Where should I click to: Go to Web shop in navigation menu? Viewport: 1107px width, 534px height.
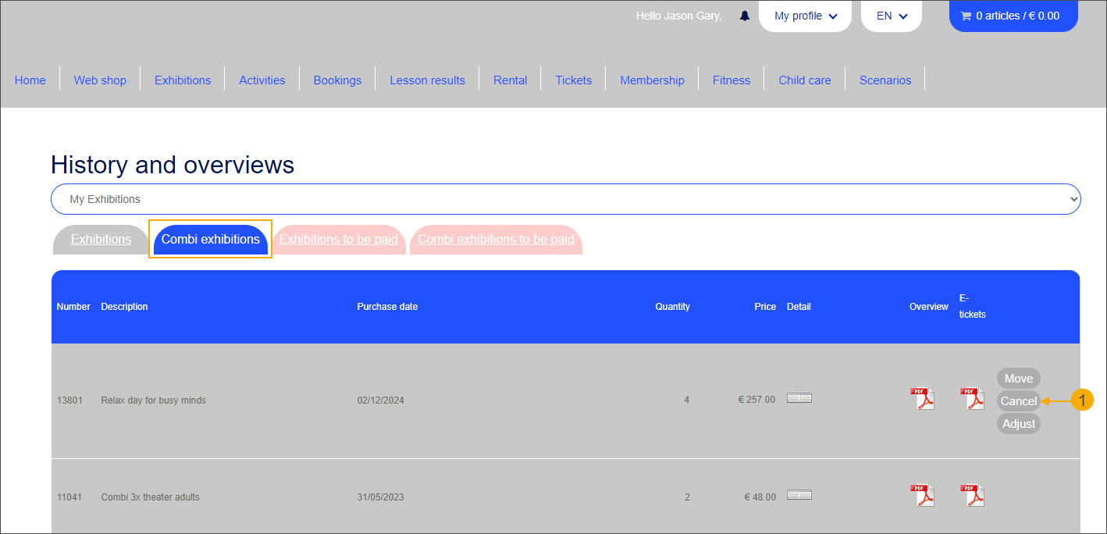point(100,80)
